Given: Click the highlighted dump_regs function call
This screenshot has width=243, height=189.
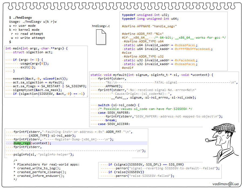Looking at the screenshot, I should pyautogui.click(x=22, y=143).
